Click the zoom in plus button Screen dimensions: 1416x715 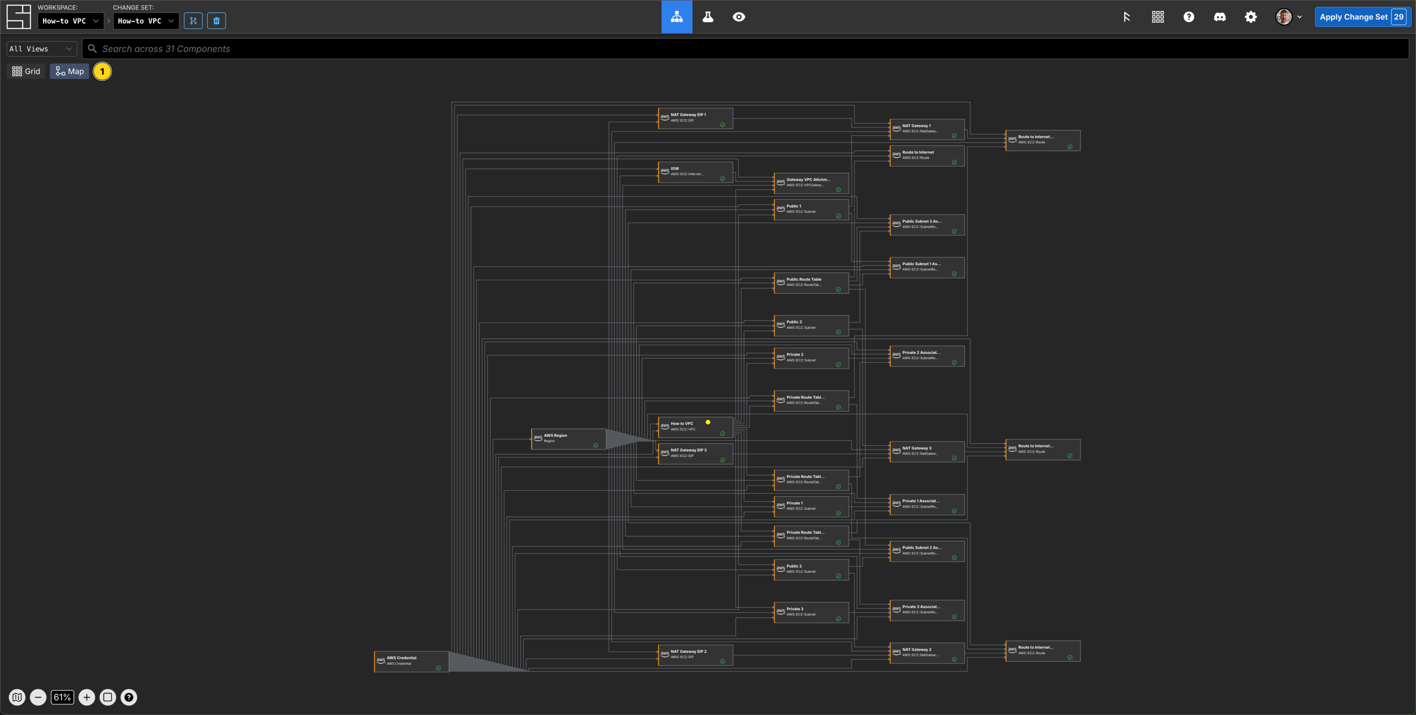tap(87, 698)
